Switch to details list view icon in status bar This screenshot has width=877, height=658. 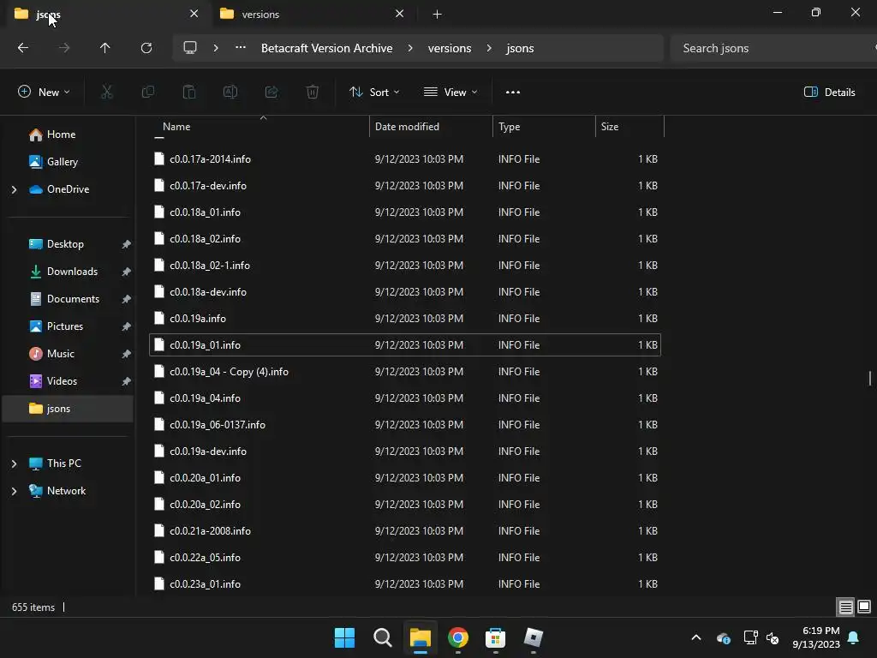pos(845,607)
